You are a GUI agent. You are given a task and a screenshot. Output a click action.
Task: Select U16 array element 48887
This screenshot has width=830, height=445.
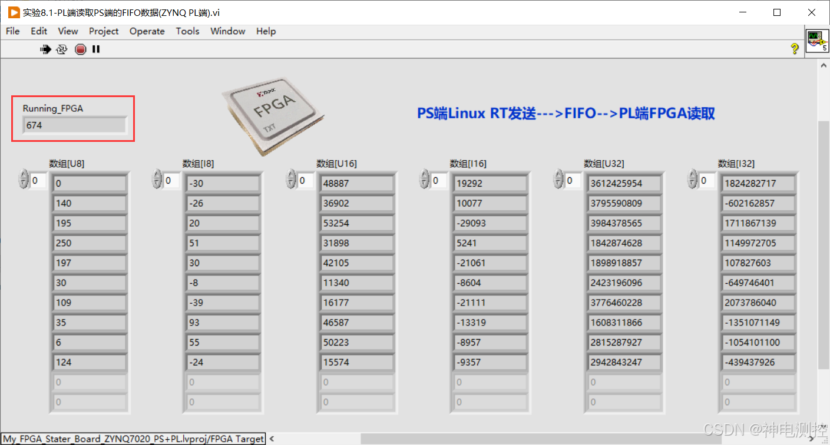[357, 183]
